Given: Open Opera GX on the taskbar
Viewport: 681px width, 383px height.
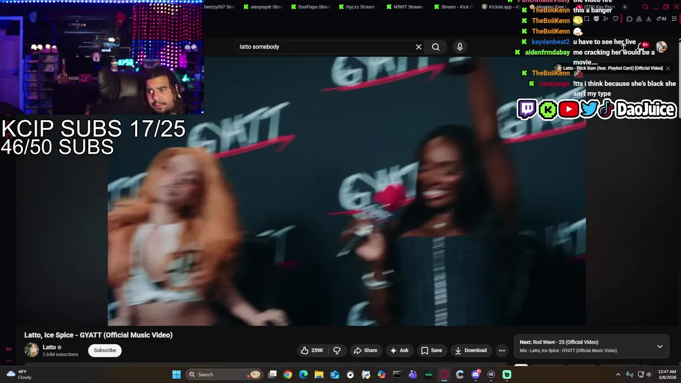Looking at the screenshot, I should 444,374.
